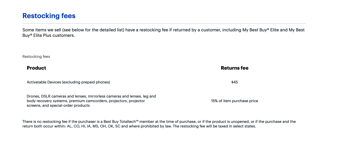
Task: Click the 15% of item purchase price cell
Action: click(x=235, y=101)
